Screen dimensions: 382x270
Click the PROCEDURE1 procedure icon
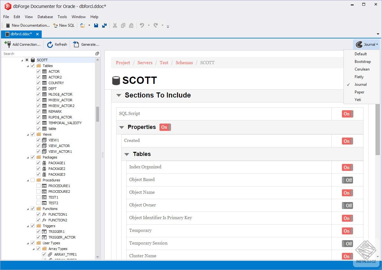(x=45, y=186)
